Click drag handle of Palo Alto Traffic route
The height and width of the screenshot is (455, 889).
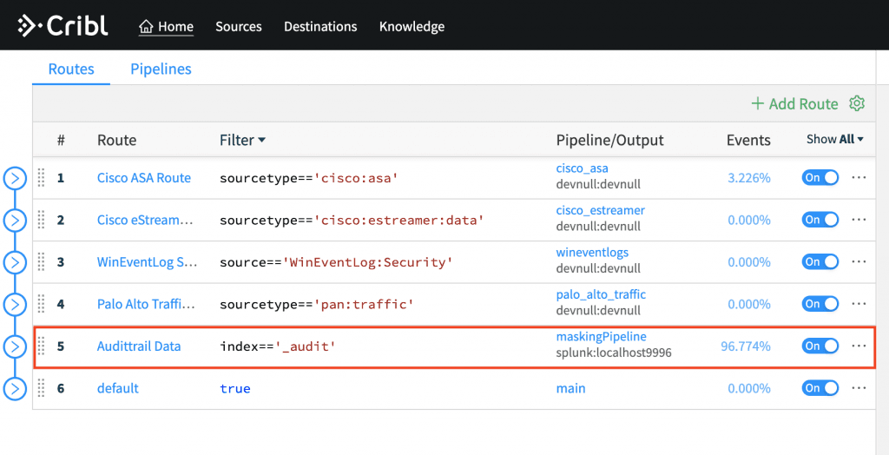(x=41, y=304)
